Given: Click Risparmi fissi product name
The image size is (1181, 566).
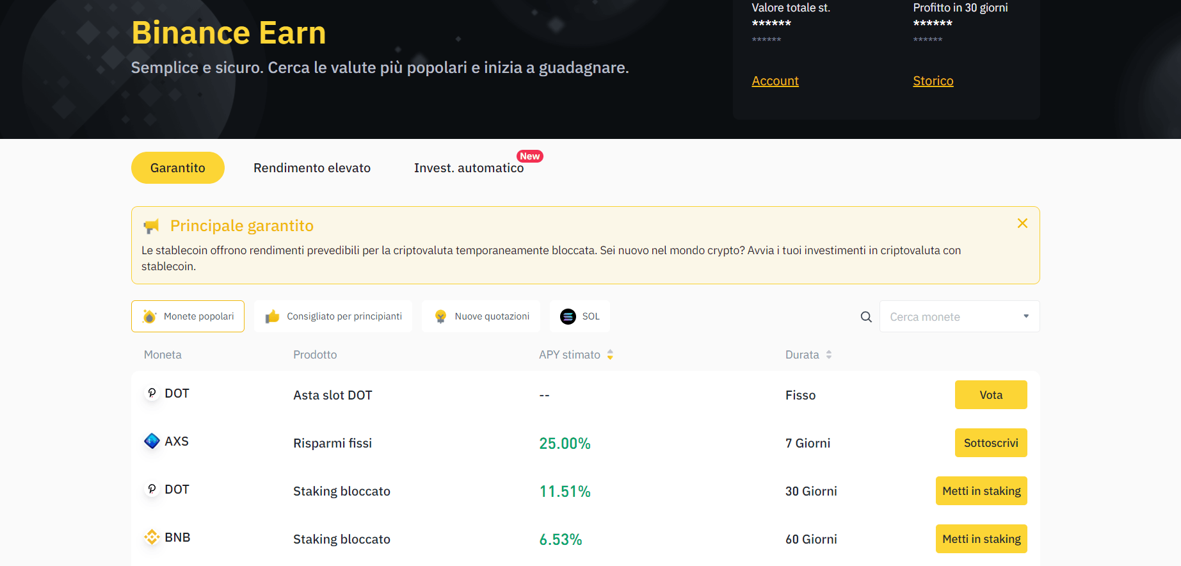Looking at the screenshot, I should pyautogui.click(x=333, y=443).
